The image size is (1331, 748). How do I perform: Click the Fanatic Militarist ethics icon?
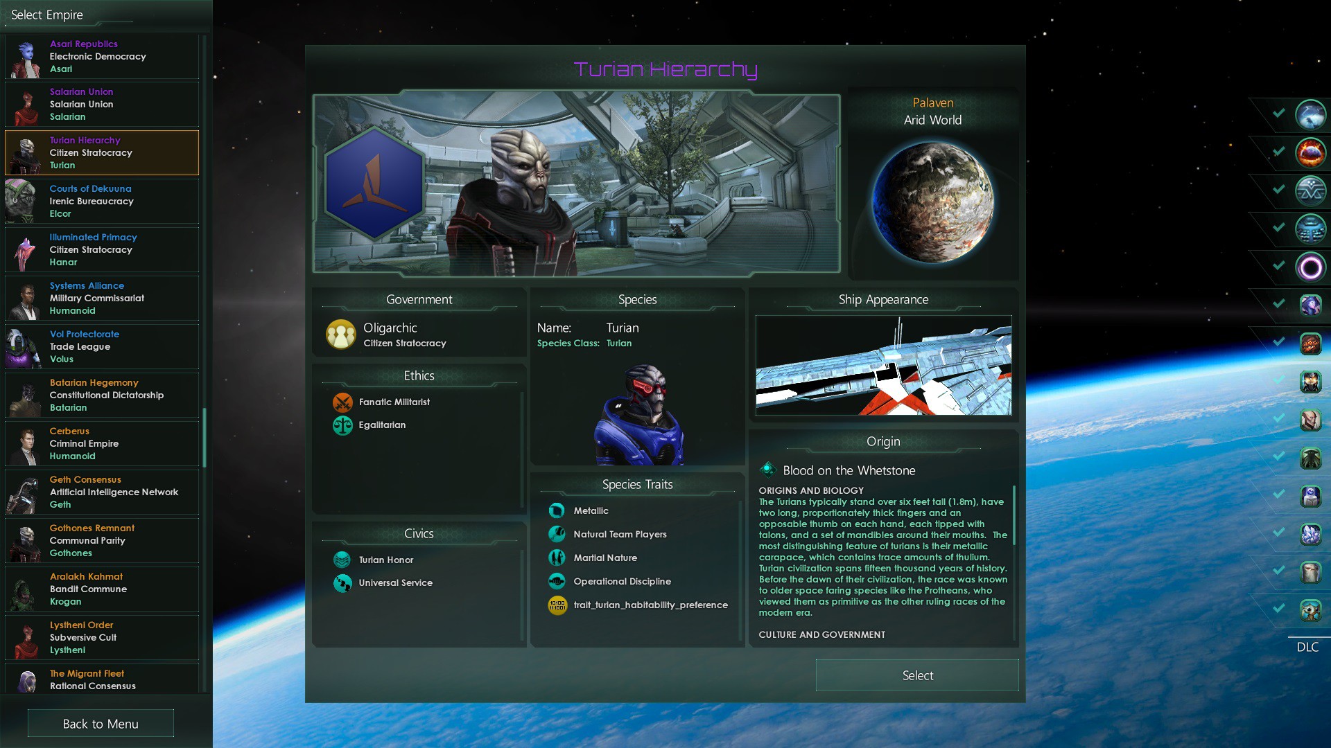click(x=342, y=402)
